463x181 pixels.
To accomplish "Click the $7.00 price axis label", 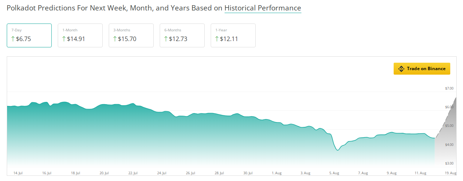I will tap(449, 88).
